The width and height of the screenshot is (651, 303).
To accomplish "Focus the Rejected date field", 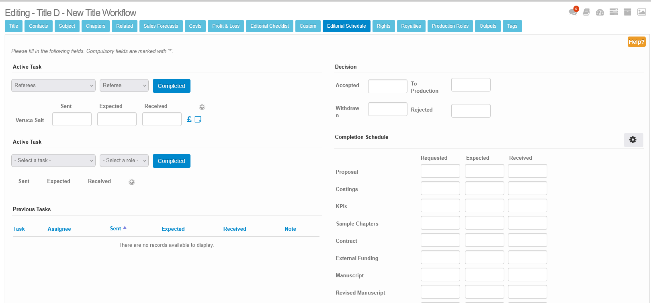I will coord(471,111).
